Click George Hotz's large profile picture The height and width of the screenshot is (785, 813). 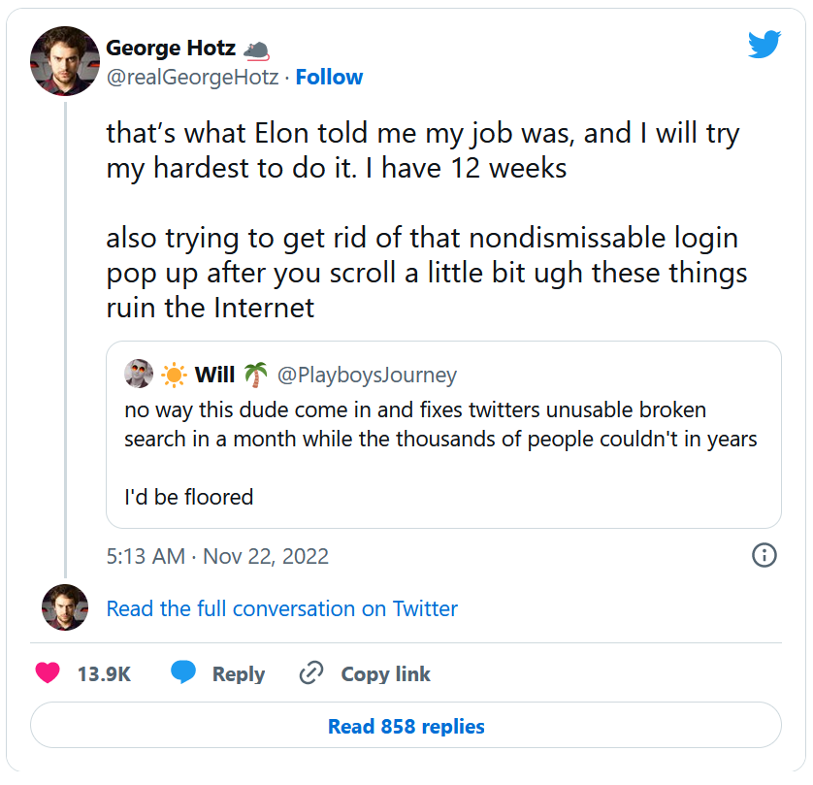tap(66, 61)
